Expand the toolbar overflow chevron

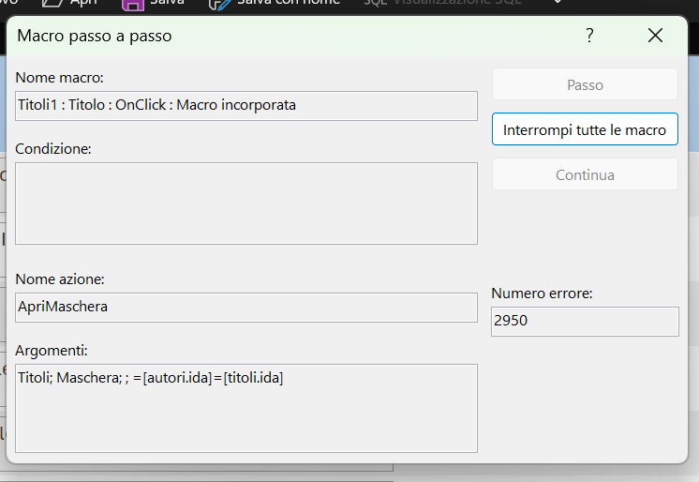(558, 2)
